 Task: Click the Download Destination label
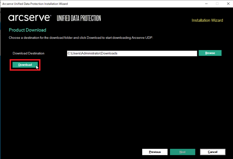pos(29,53)
